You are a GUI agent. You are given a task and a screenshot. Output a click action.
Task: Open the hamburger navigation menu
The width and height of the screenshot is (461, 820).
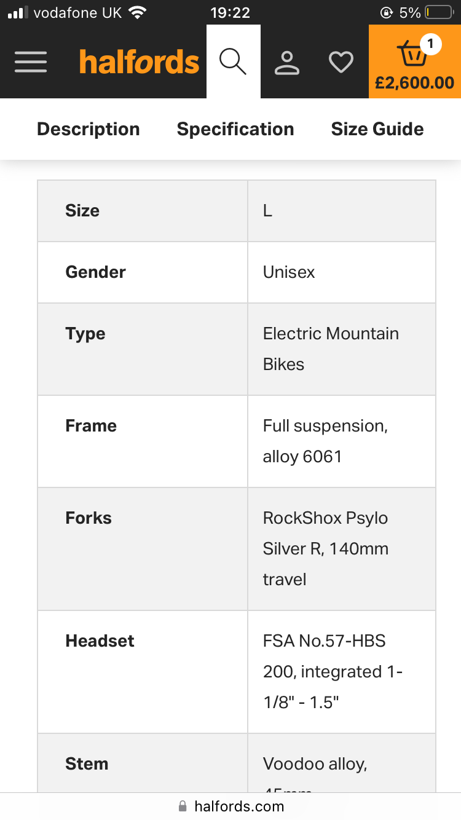click(x=31, y=61)
